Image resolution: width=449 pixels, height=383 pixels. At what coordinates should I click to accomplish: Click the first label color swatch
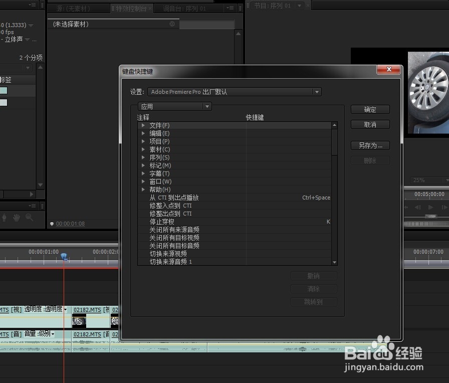(x=4, y=91)
